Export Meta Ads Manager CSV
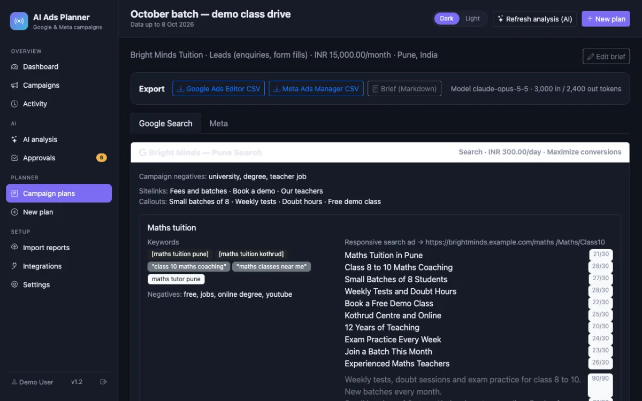Screen dimensions: 642x401 (316, 89)
